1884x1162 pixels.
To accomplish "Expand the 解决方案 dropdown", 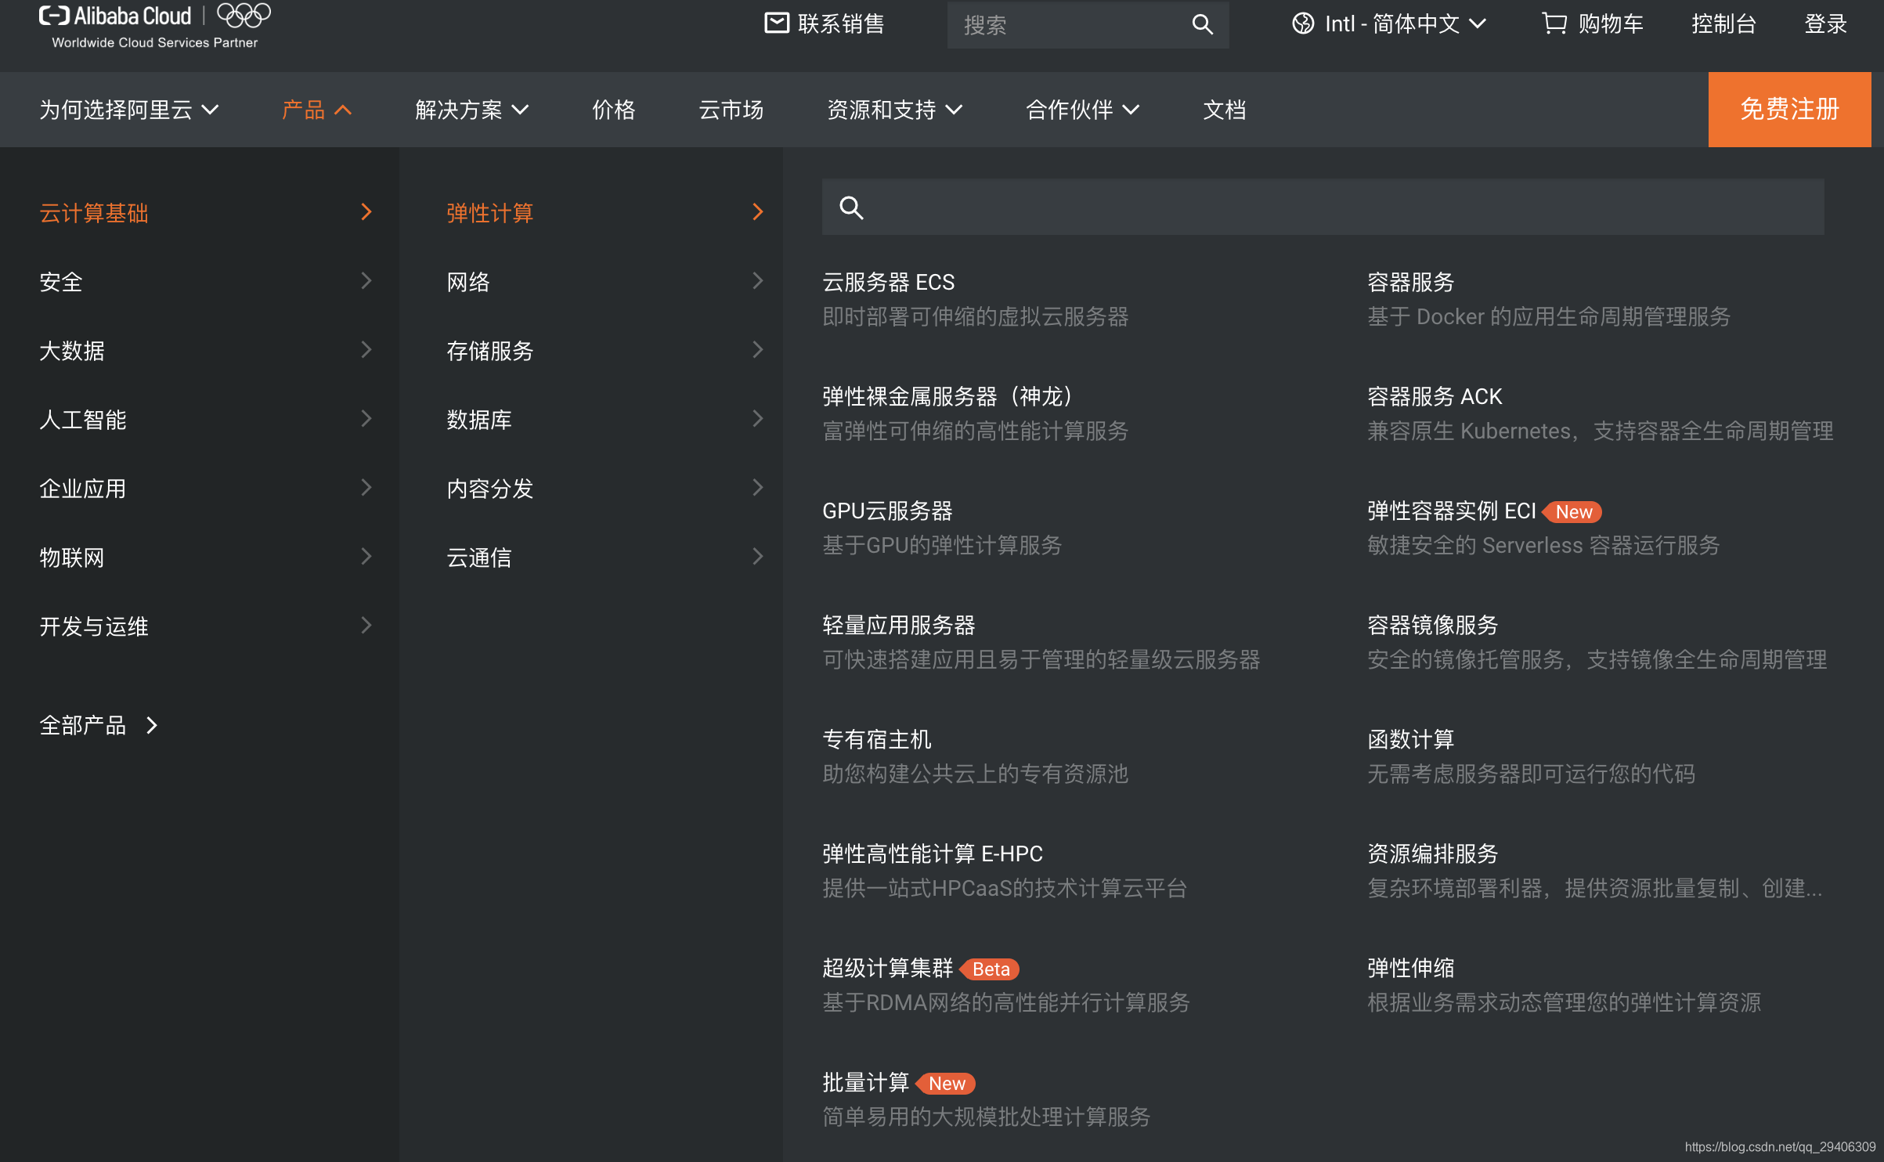I will tap(472, 110).
